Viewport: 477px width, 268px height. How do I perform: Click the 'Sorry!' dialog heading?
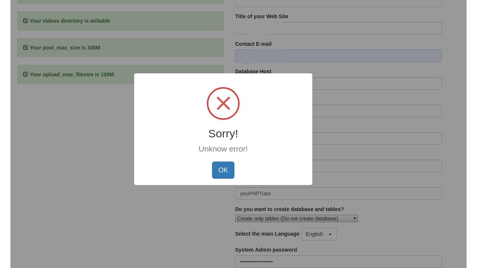tap(223, 134)
